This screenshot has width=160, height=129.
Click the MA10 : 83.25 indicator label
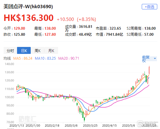[x=45, y=58]
